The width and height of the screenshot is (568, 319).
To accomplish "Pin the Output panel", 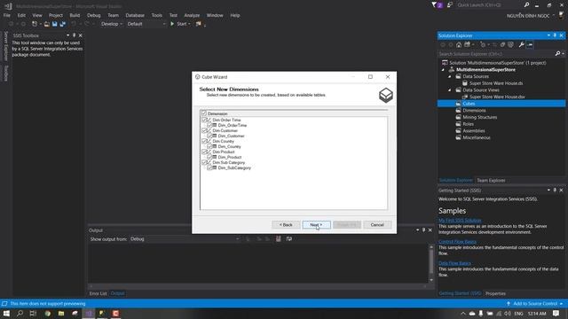I will 424,230.
